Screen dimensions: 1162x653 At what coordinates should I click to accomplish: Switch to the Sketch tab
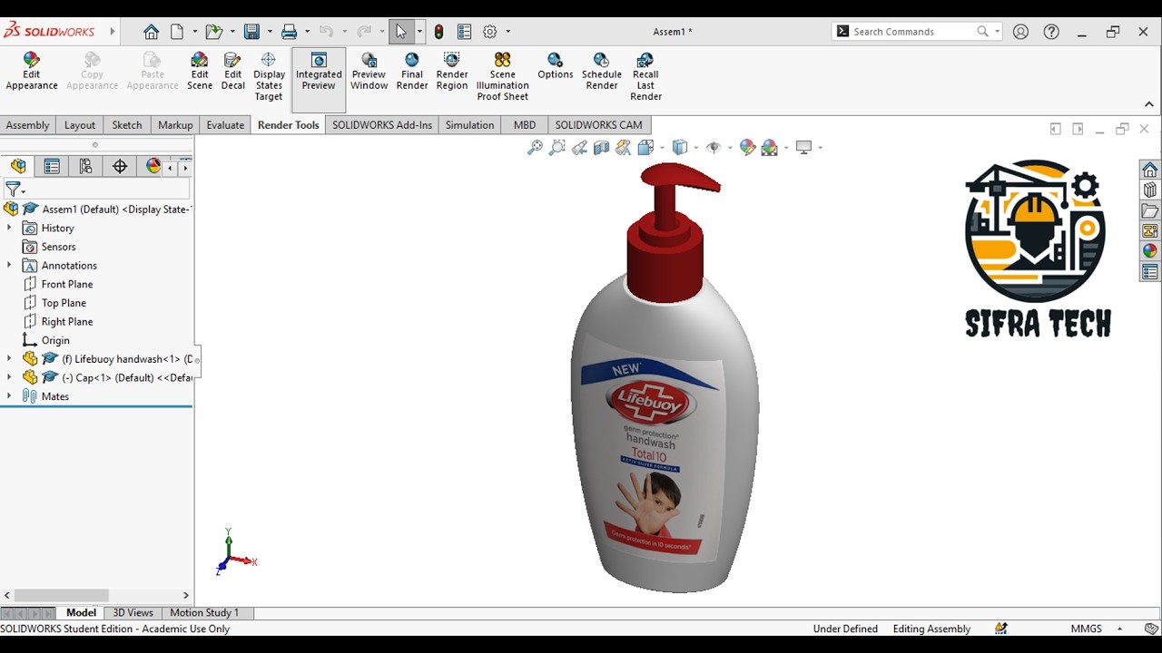click(x=127, y=125)
